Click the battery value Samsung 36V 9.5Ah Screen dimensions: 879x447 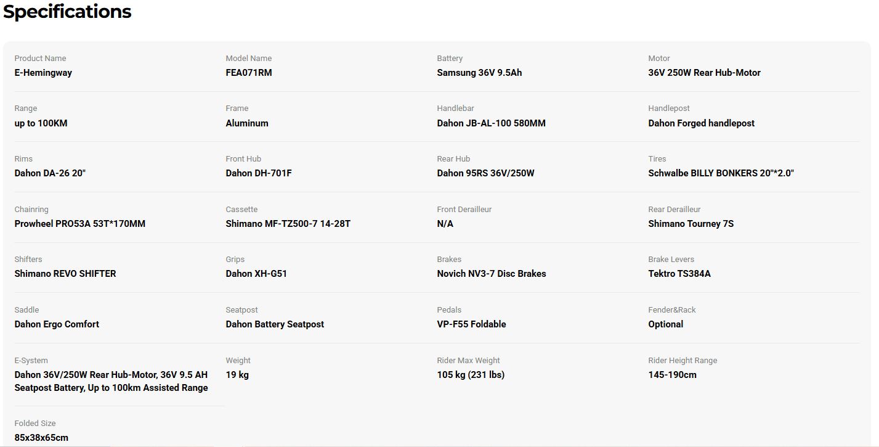point(479,73)
